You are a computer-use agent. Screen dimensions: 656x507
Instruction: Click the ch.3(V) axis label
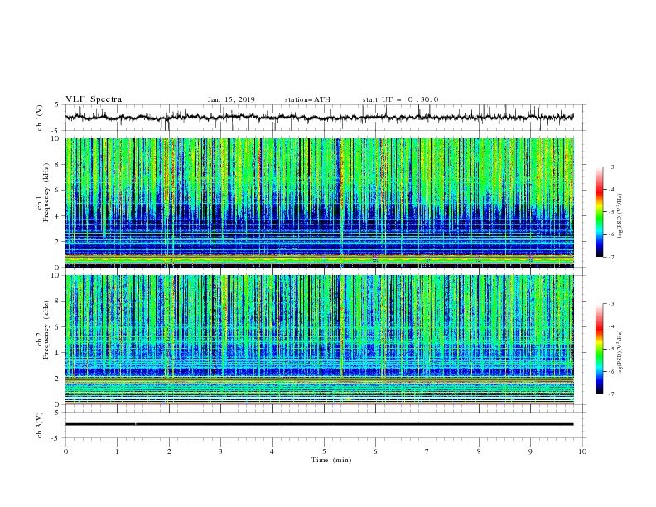(40, 425)
